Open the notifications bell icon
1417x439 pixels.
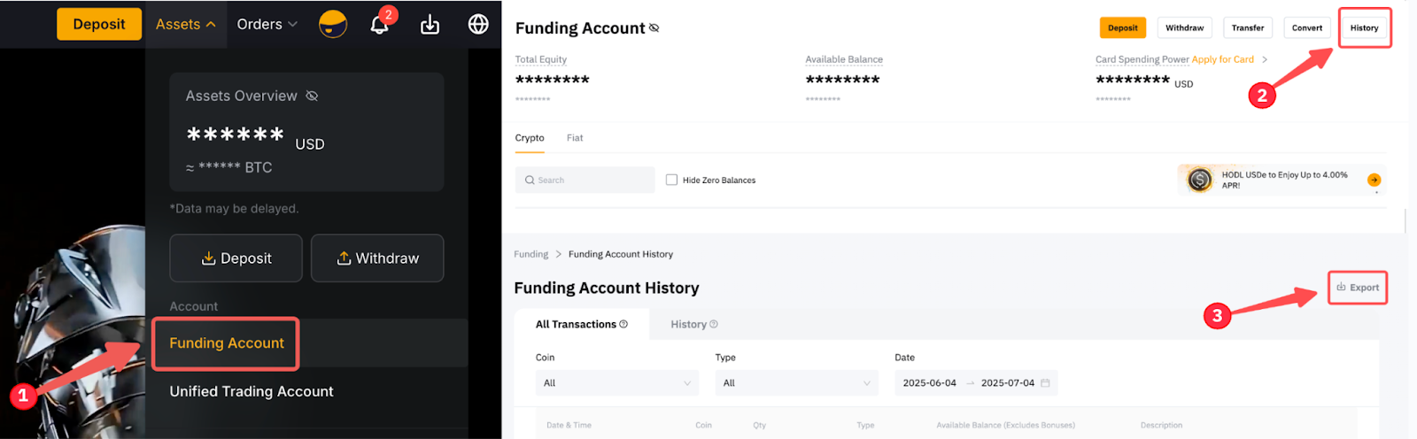coord(379,25)
